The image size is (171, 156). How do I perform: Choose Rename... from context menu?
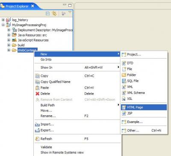tap(77, 116)
